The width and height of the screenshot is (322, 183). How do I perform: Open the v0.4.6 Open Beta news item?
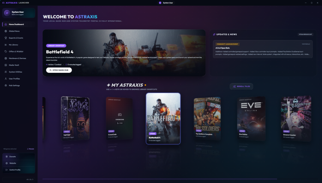[x=263, y=49]
